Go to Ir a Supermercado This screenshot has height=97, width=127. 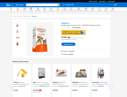click(68, 5)
